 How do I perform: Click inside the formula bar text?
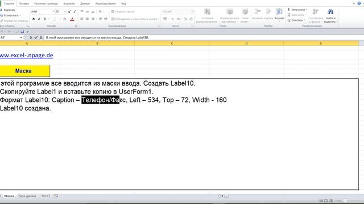point(97,37)
